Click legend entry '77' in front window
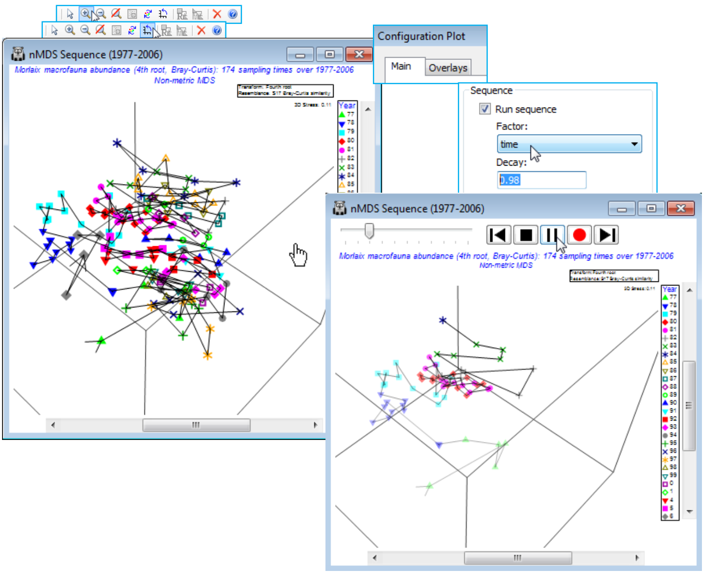 (x=669, y=297)
